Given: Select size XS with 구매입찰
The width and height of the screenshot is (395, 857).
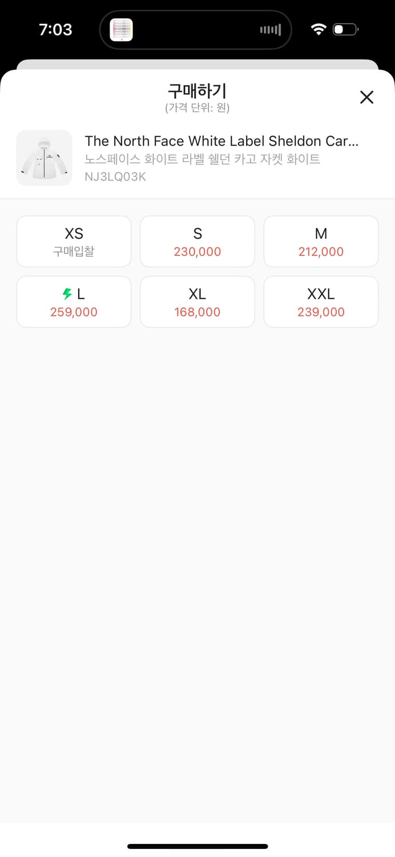Looking at the screenshot, I should pos(74,241).
